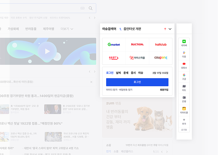Play the banner video

pos(47,51)
